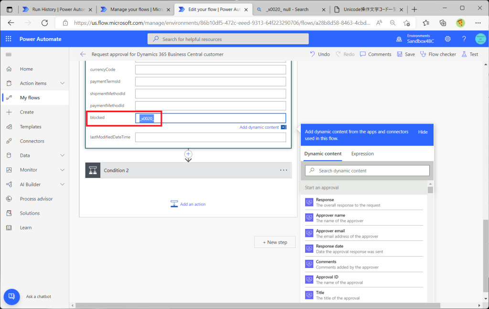Click the paymentMethodId input field
489x309 pixels.
point(211,105)
